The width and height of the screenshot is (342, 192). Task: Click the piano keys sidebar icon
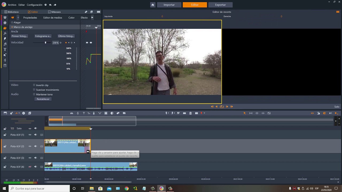[5, 65]
